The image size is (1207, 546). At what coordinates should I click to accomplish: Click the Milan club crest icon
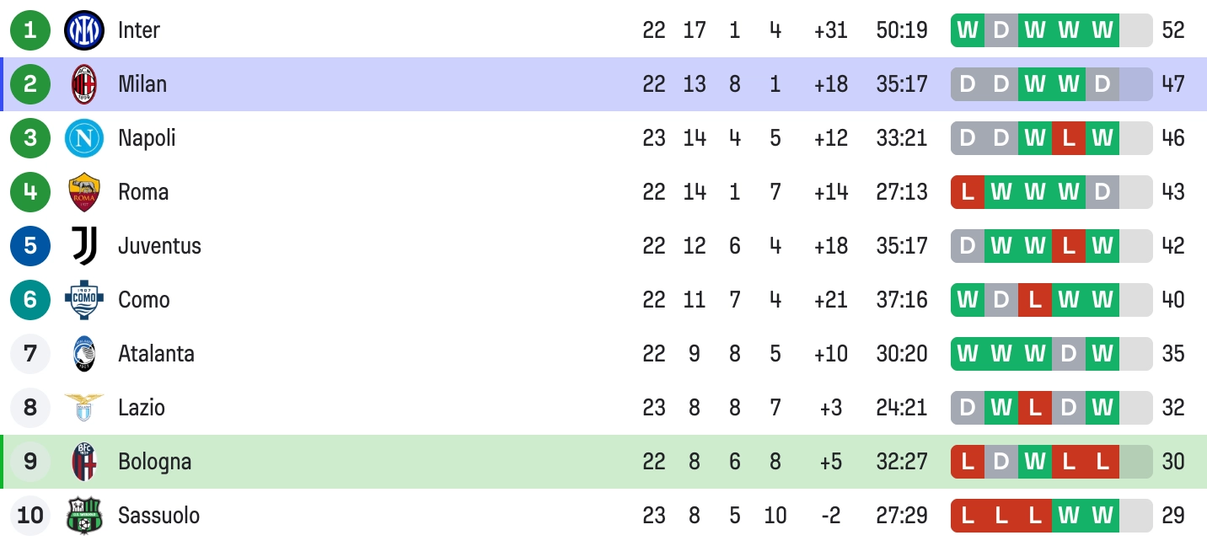(84, 84)
